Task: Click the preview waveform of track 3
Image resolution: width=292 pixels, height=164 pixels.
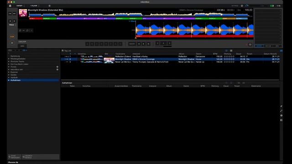Action: 92,62
